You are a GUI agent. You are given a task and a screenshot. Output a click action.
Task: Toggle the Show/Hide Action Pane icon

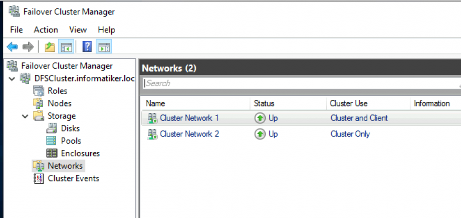click(x=104, y=47)
